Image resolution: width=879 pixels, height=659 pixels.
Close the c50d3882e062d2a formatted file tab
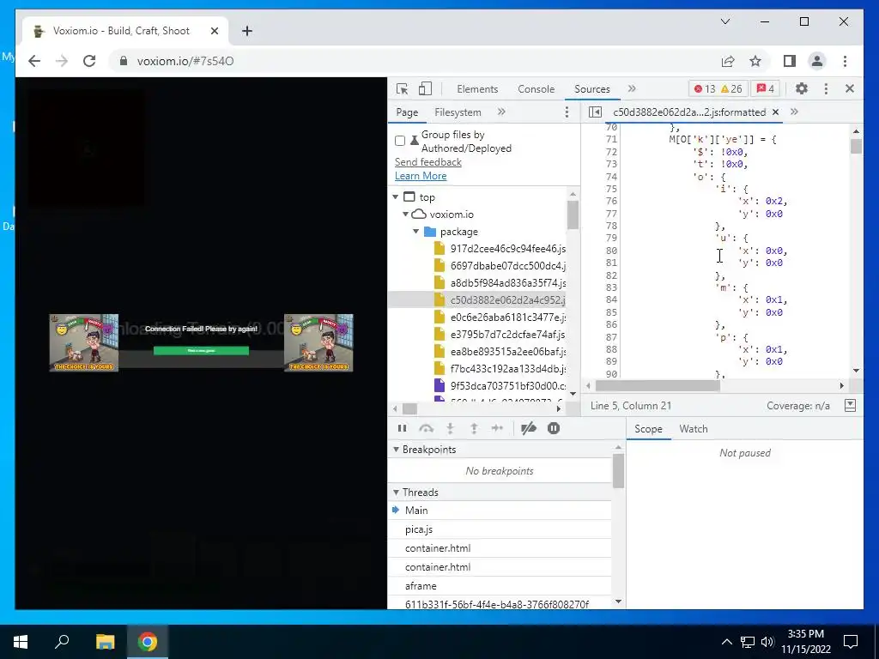[775, 112]
